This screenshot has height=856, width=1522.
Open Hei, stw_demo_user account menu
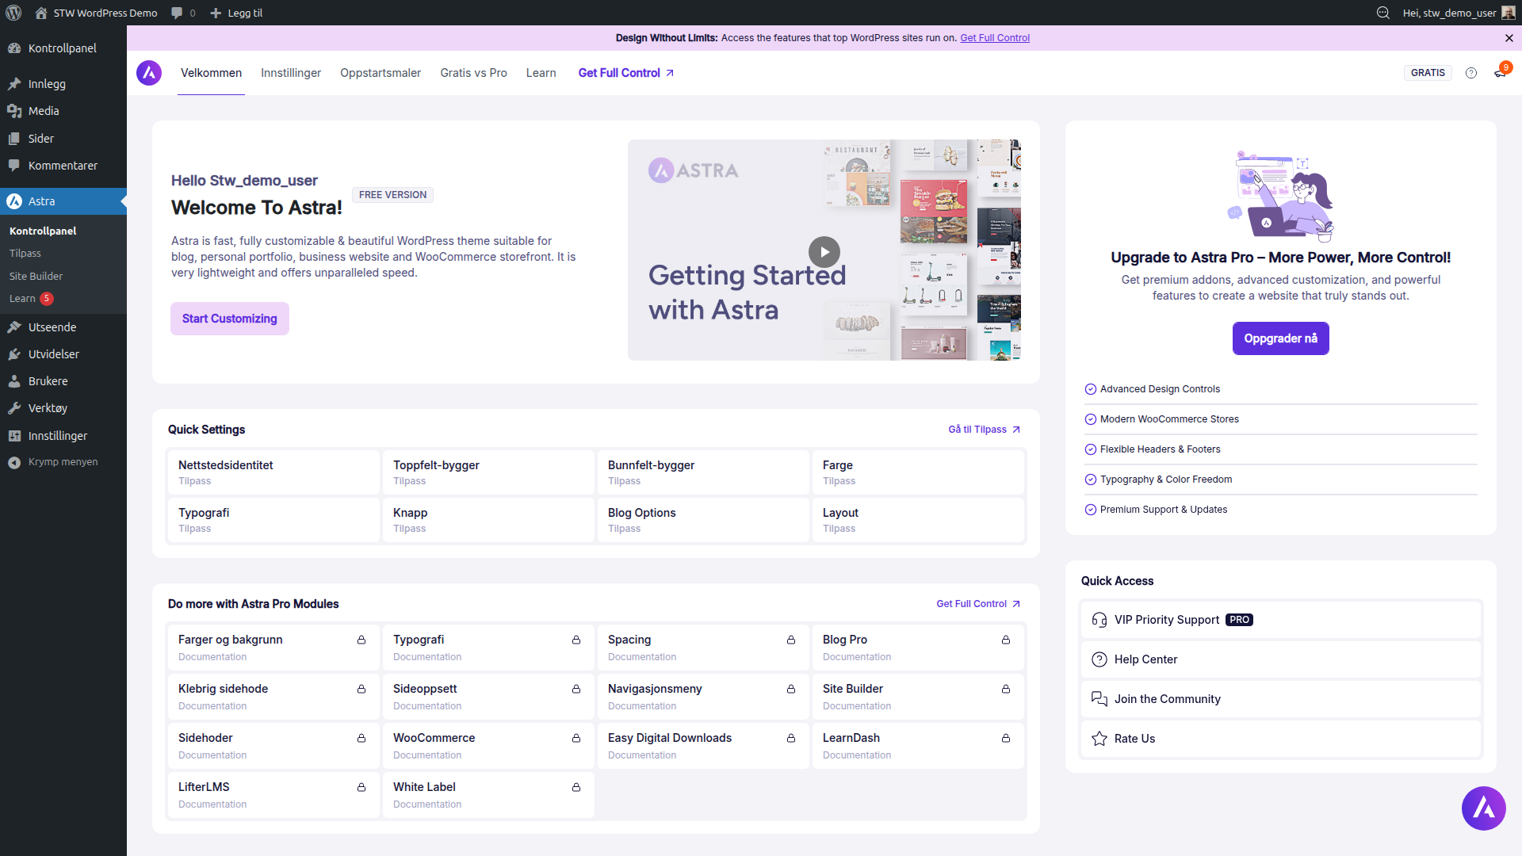click(x=1459, y=13)
